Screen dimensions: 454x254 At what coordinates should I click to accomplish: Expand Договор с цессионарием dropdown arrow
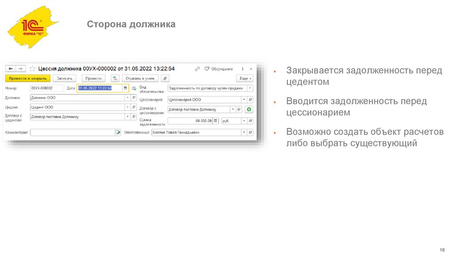click(x=233, y=109)
